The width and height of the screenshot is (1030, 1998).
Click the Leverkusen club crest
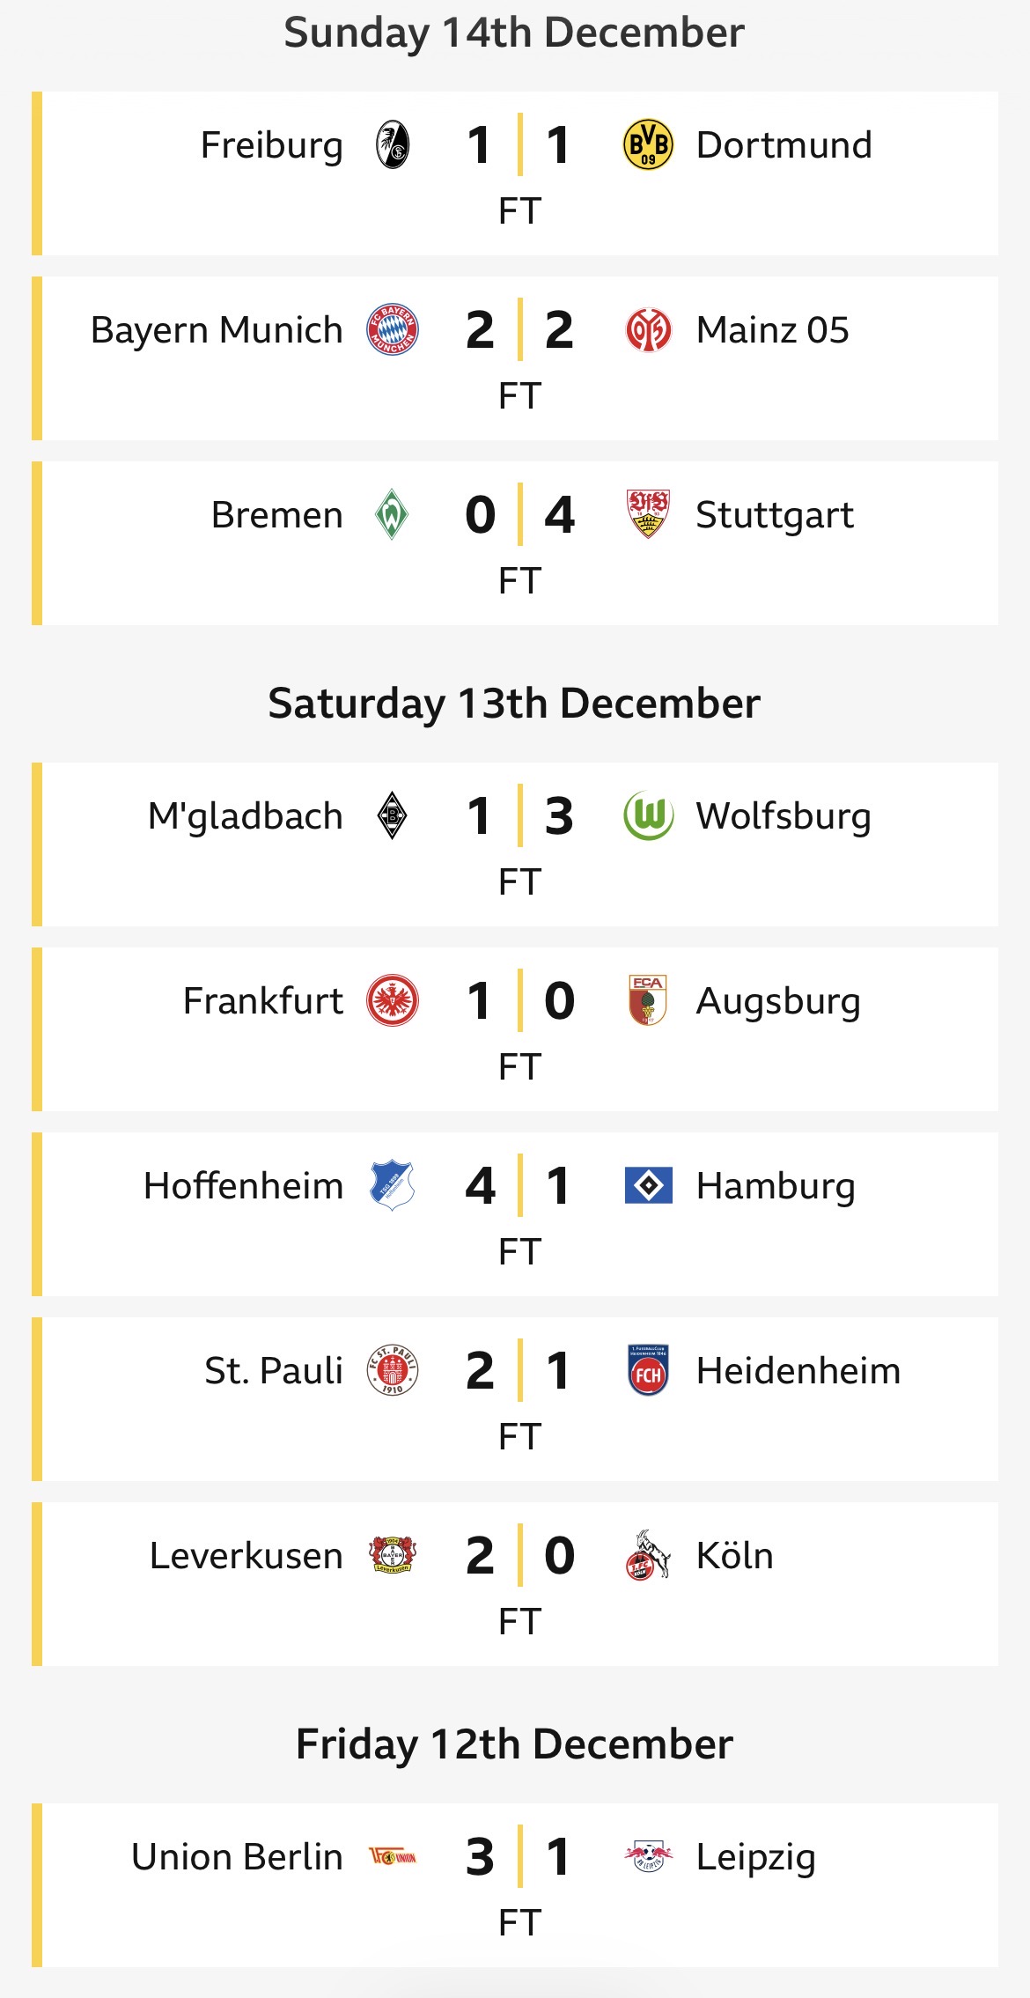point(393,1555)
